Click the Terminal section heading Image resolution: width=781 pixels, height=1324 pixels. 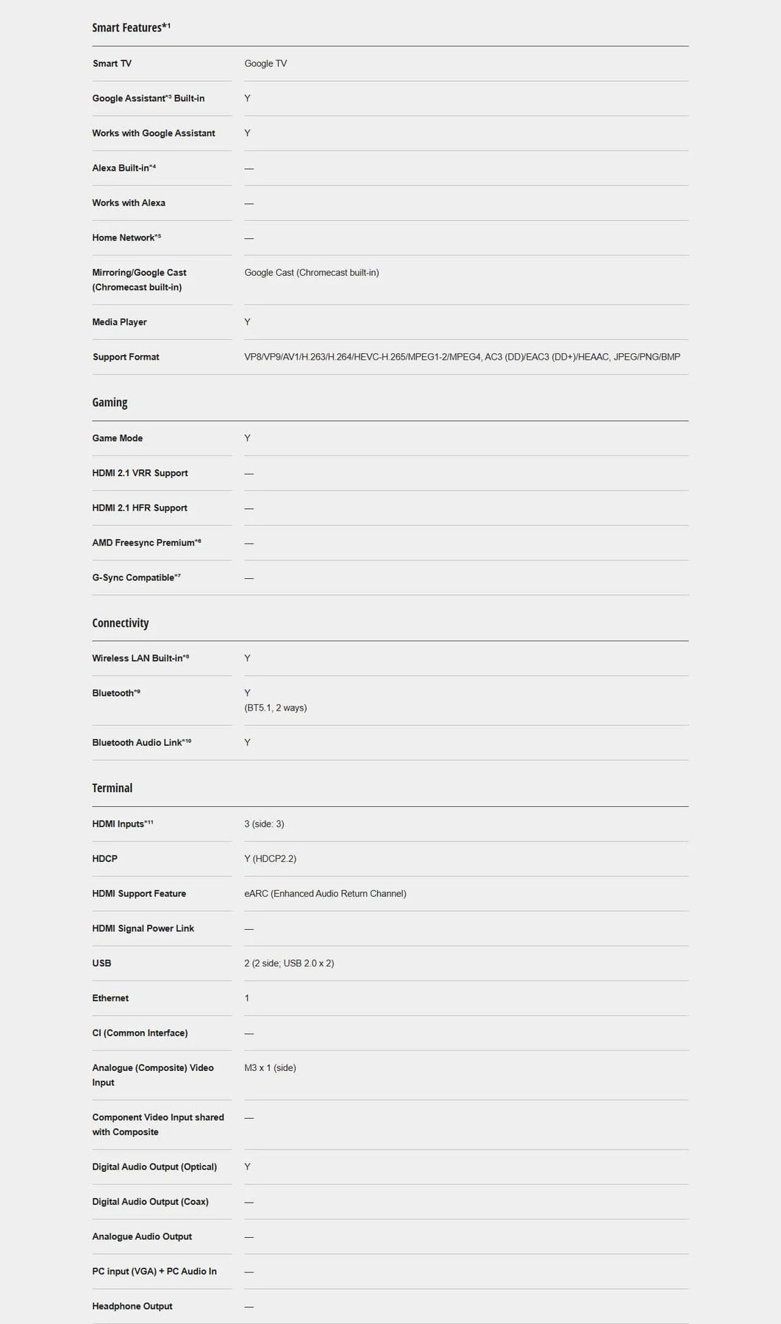(113, 789)
